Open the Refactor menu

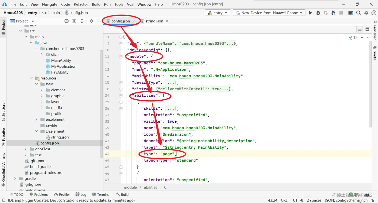point(81,4)
